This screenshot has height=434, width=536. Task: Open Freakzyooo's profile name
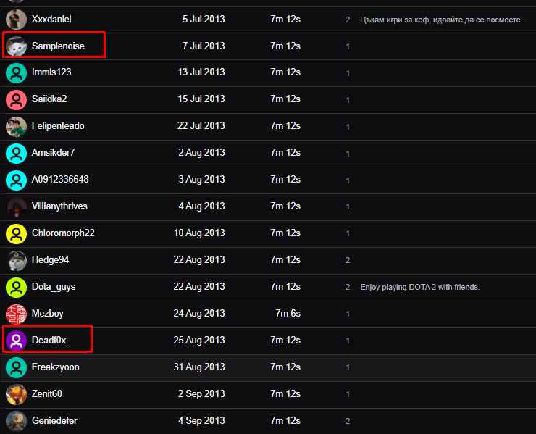[55, 367]
